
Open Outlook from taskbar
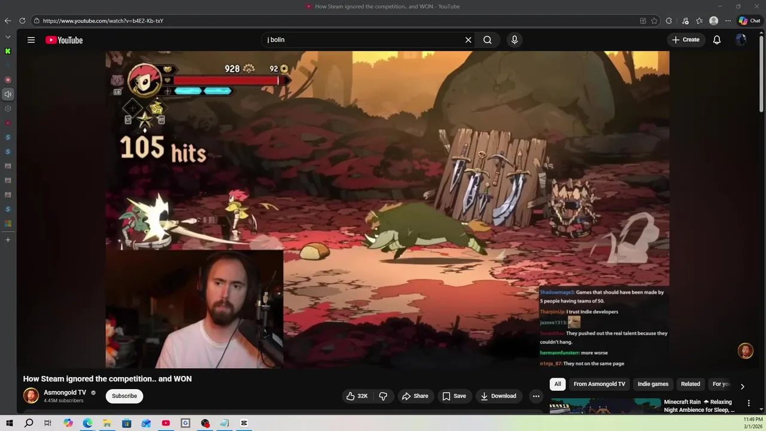click(146, 423)
